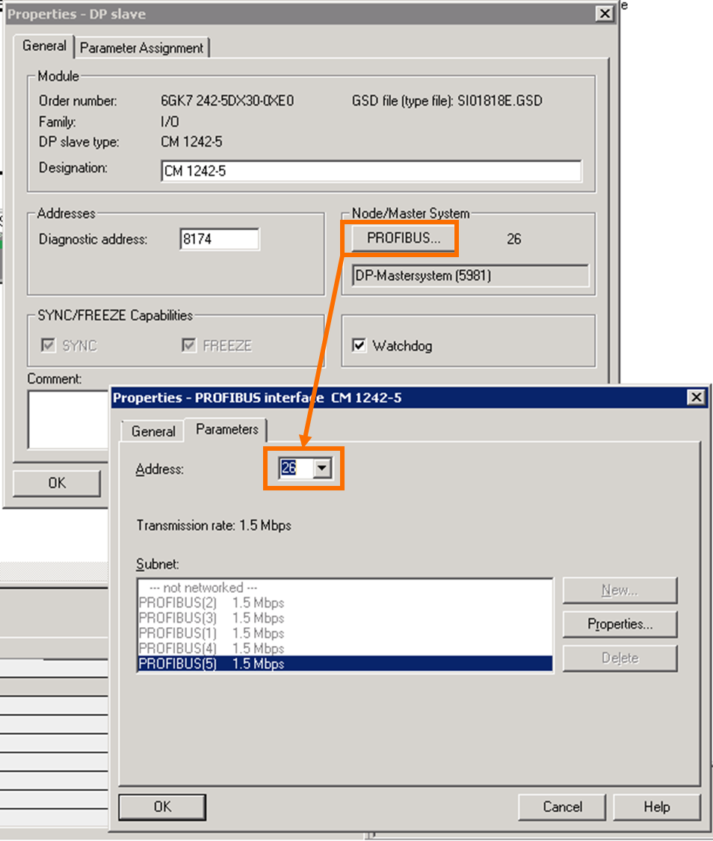The width and height of the screenshot is (713, 841).
Task: Click the New... subnet button
Action: point(620,590)
